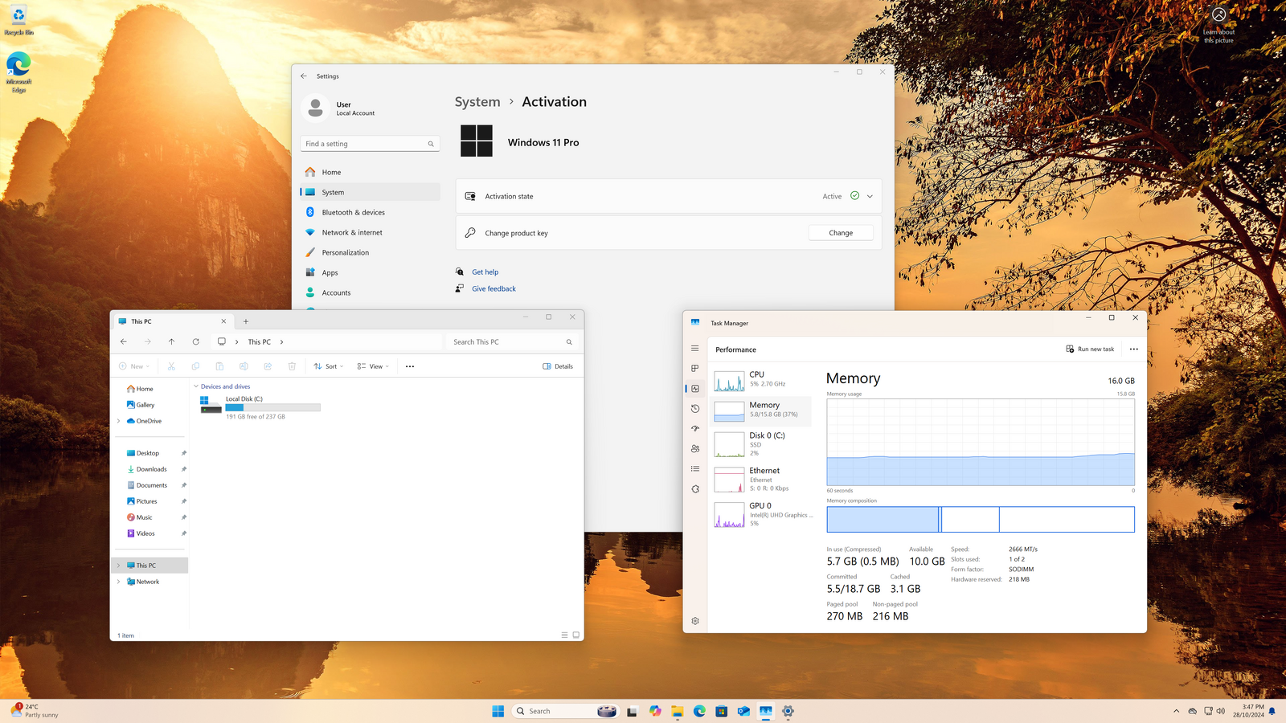The height and width of the screenshot is (723, 1286).
Task: Click the Search This PC box
Action: click(x=513, y=342)
